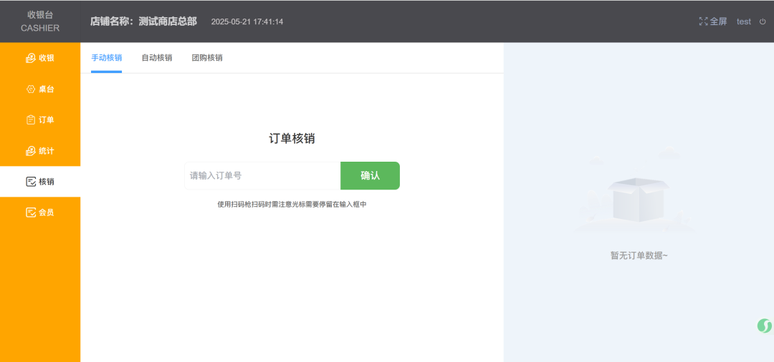This screenshot has width=774, height=362.
Task: Click the 订单核销 heading
Action: (x=292, y=138)
